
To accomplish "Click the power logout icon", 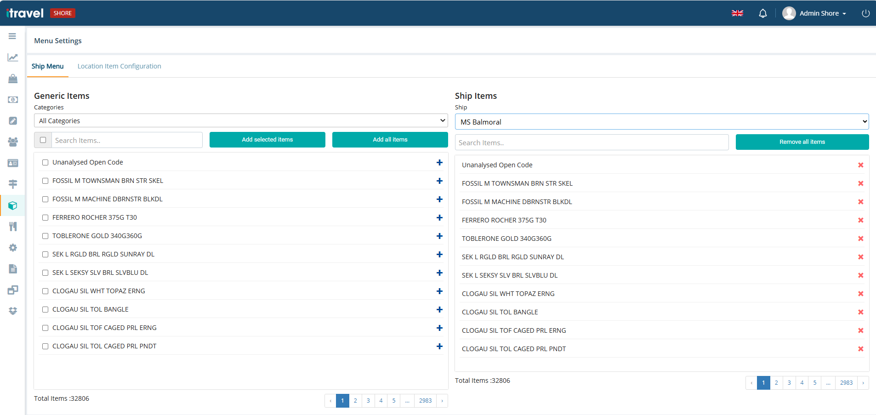I will [x=865, y=13].
